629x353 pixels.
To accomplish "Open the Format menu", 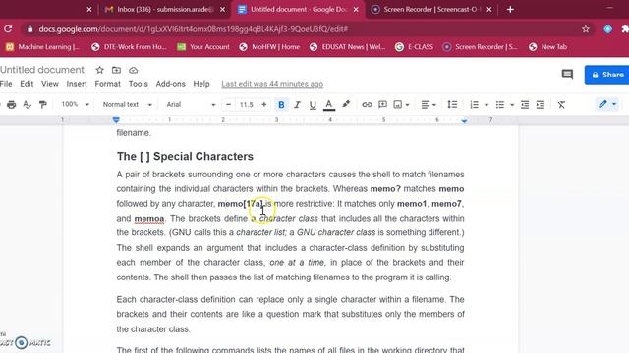I will (x=107, y=84).
